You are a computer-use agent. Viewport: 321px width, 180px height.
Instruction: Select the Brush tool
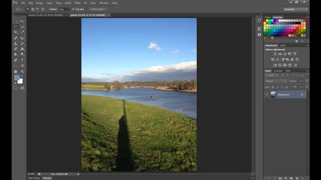(x=22, y=38)
